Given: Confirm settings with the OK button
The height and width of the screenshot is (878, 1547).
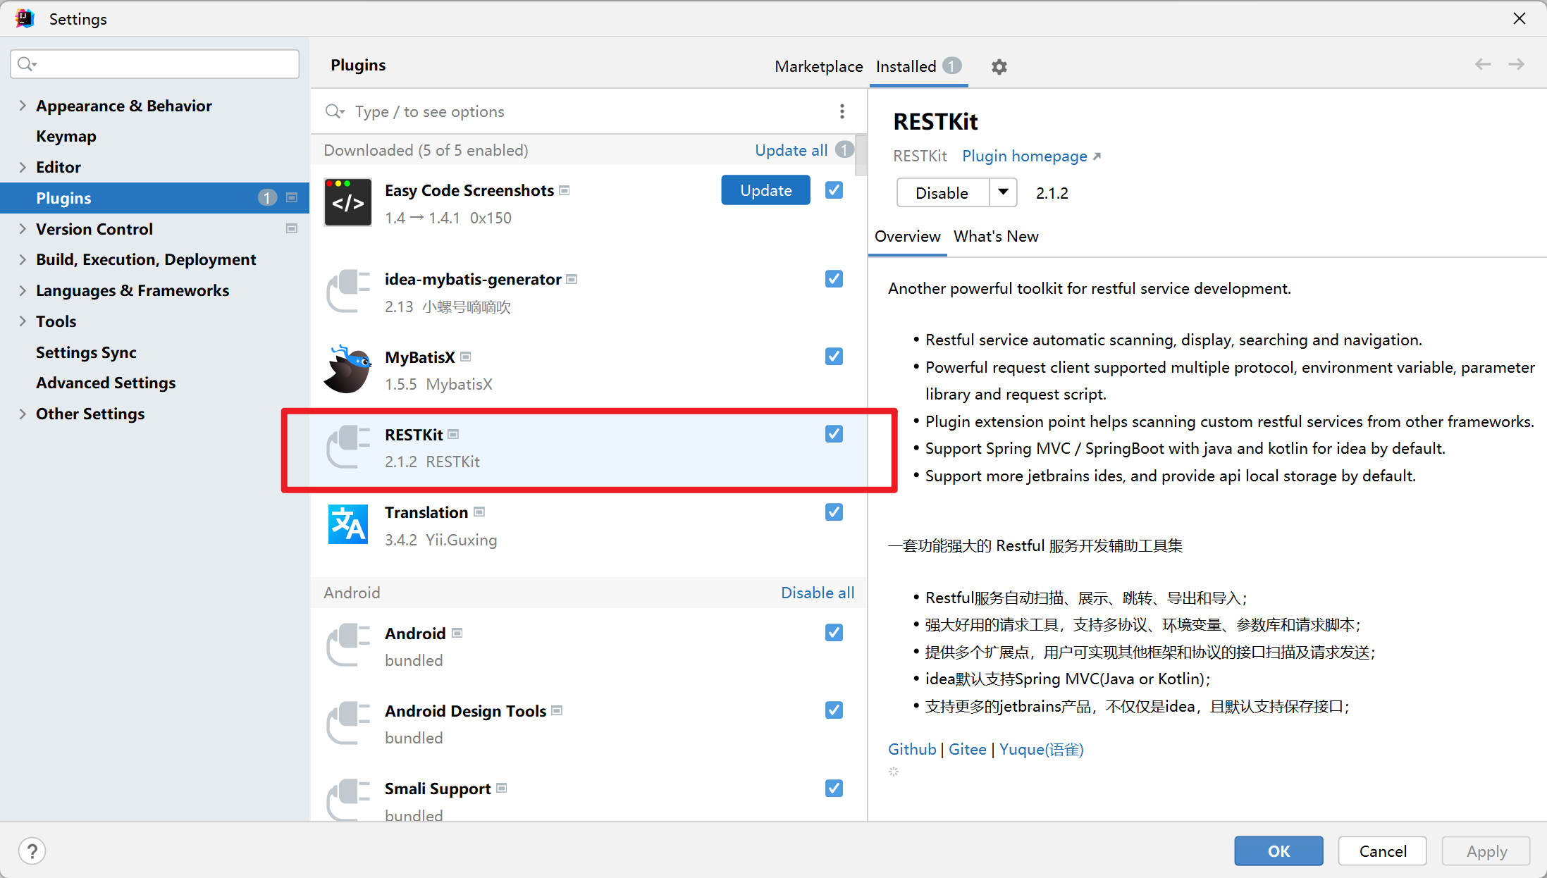Looking at the screenshot, I should click(x=1278, y=851).
